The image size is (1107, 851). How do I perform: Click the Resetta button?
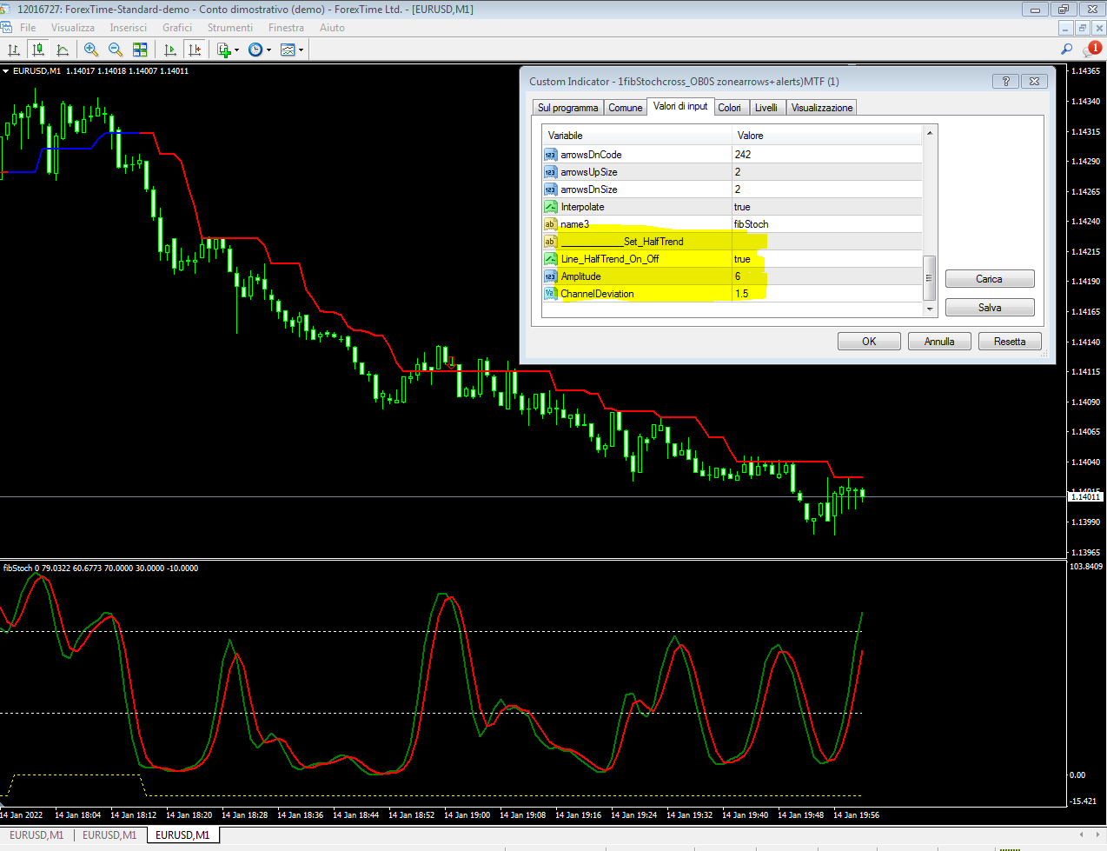[x=1009, y=342]
